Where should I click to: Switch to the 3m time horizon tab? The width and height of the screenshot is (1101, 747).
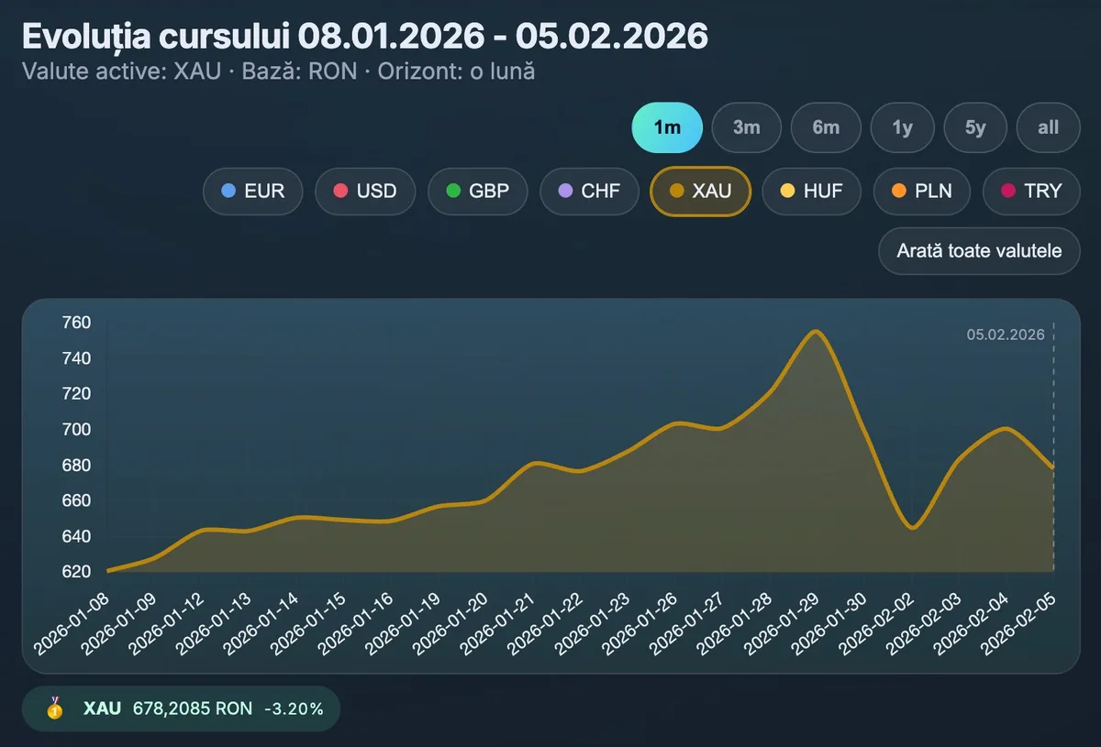746,127
